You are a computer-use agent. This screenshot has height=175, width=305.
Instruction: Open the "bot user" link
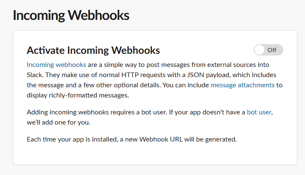pyautogui.click(x=259, y=112)
